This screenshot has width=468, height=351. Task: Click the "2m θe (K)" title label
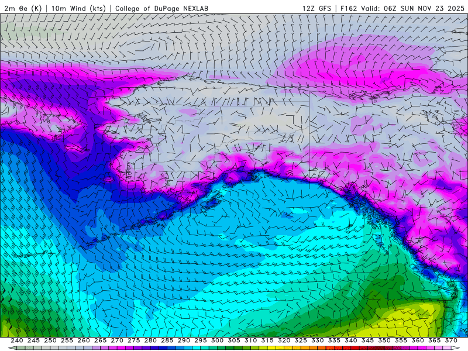coord(23,8)
